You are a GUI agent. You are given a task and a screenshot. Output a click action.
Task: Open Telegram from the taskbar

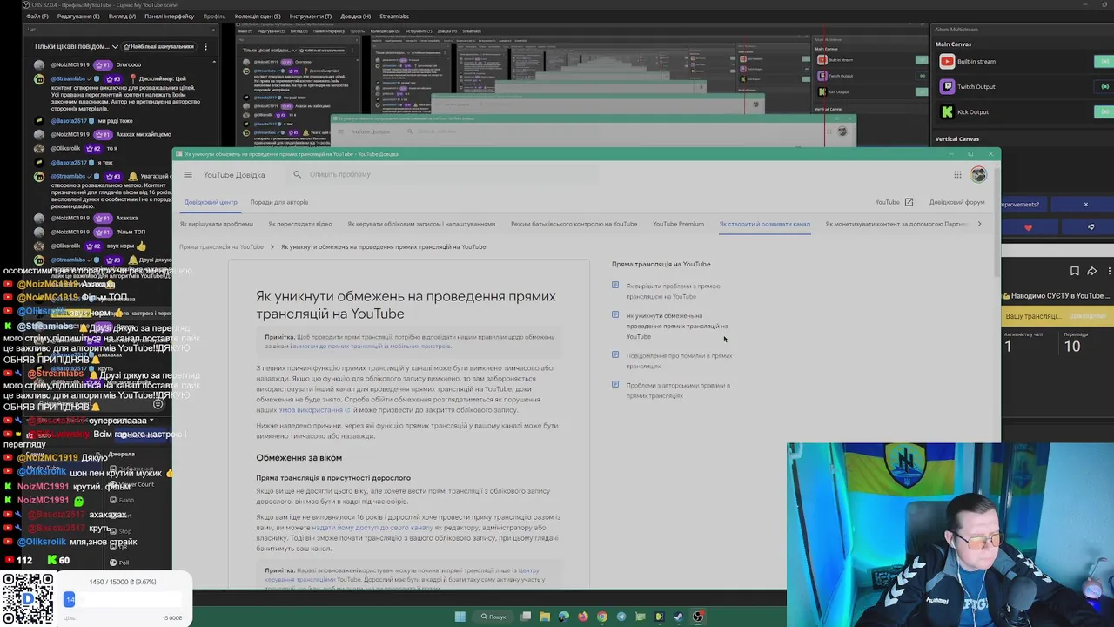[621, 617]
